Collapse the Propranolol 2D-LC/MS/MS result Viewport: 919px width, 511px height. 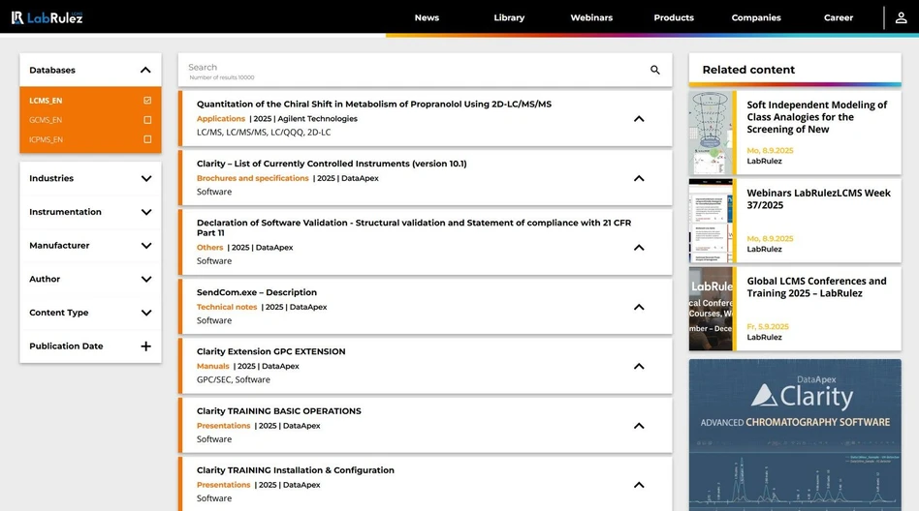639,119
